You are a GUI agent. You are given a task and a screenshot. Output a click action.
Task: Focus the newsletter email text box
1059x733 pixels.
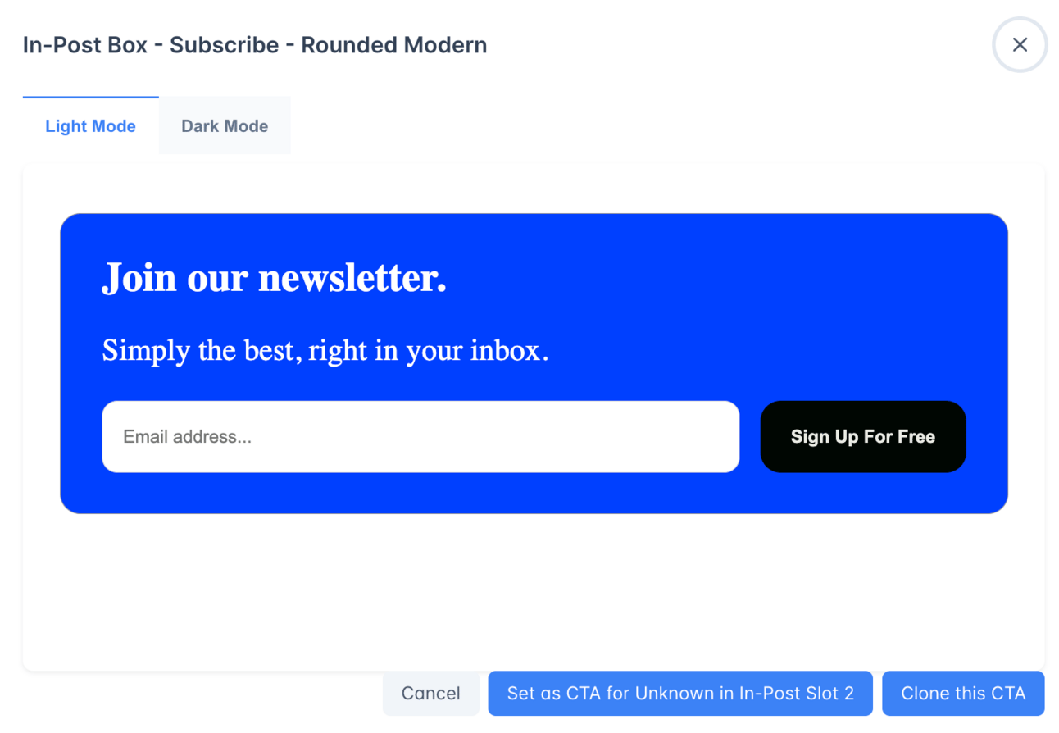pyautogui.click(x=420, y=437)
